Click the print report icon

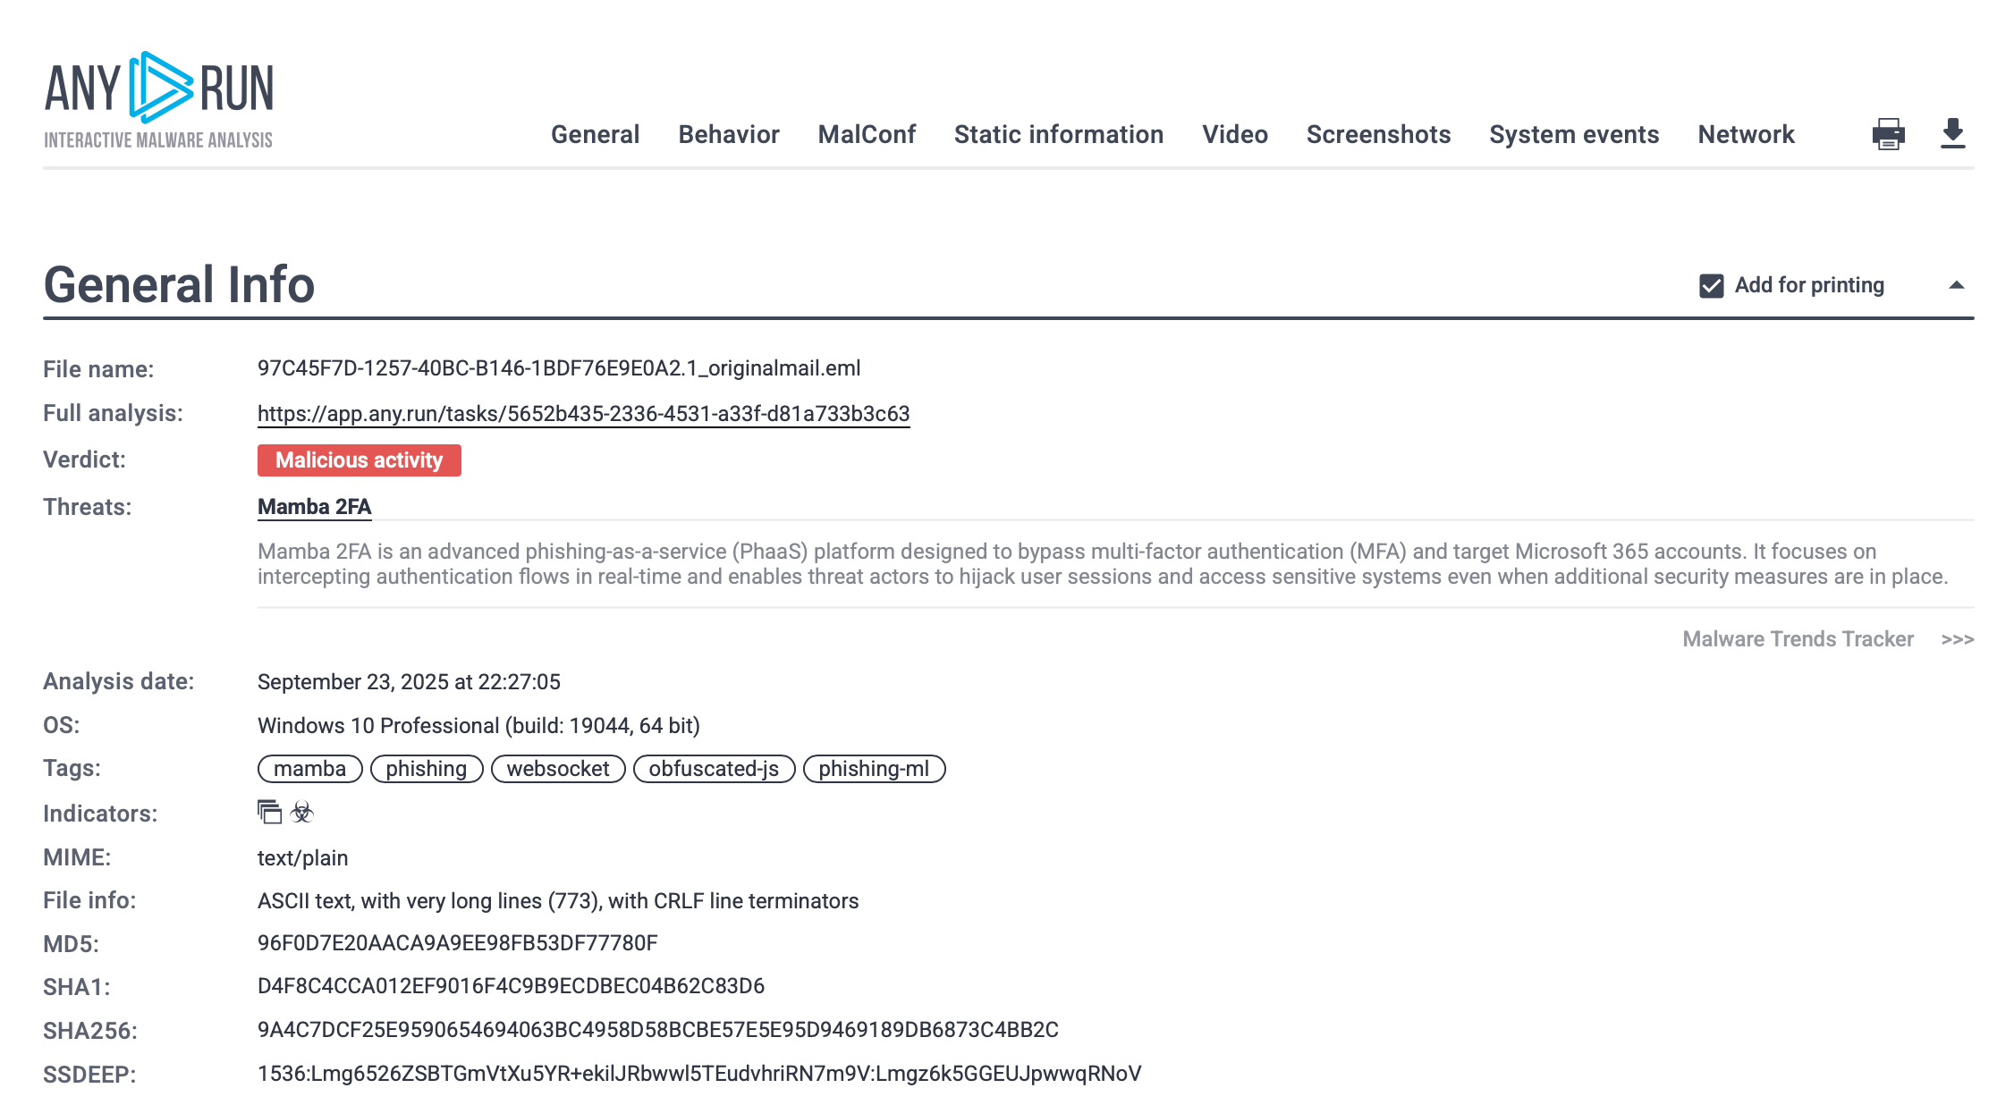1888,134
